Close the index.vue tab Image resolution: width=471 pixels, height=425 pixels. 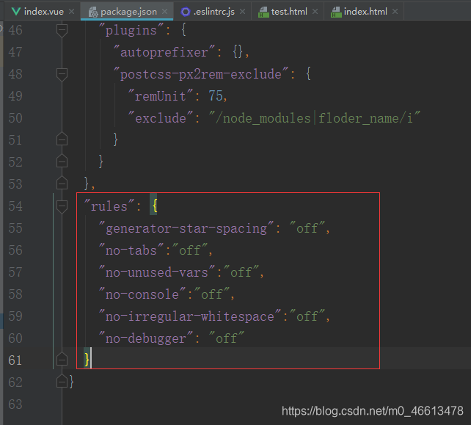click(x=71, y=12)
